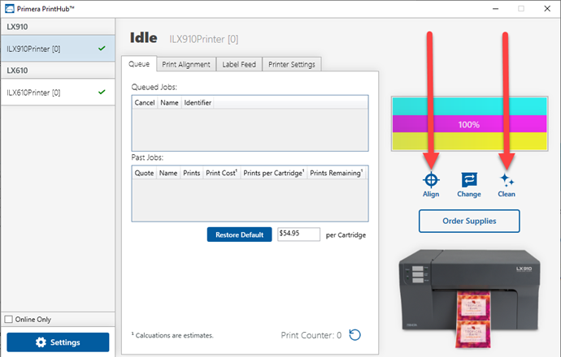Click the Name column header in Past Jobs
Image resolution: width=561 pixels, height=357 pixels.
(x=168, y=173)
